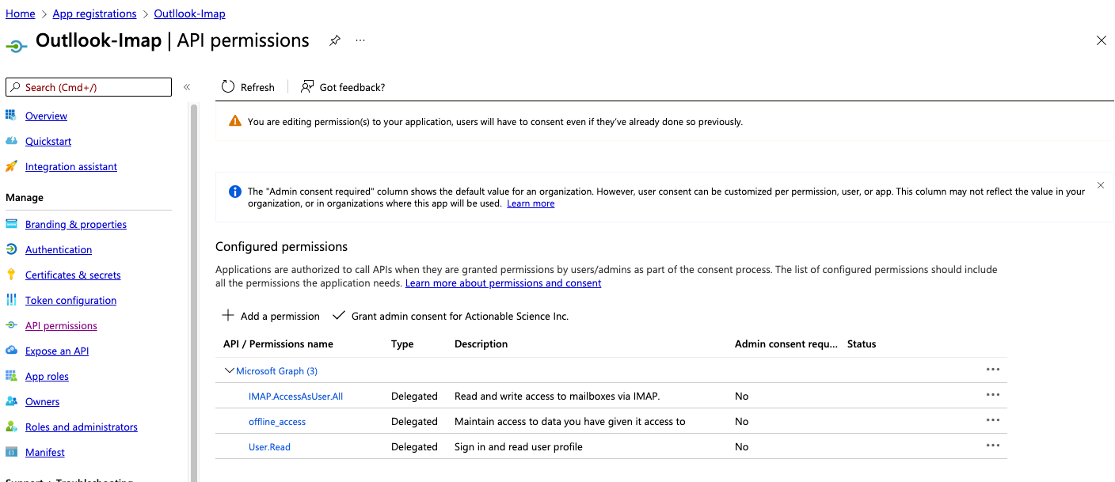Click the API permissions sidebar icon

pos(11,325)
